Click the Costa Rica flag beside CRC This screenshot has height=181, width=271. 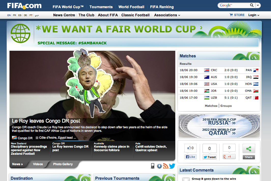pyautogui.click(x=207, y=70)
